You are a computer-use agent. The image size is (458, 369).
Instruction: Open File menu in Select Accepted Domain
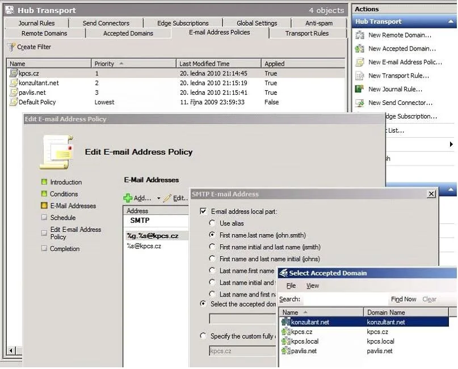click(291, 286)
